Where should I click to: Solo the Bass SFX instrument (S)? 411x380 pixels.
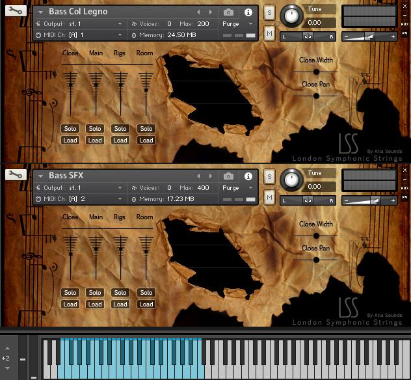269,176
